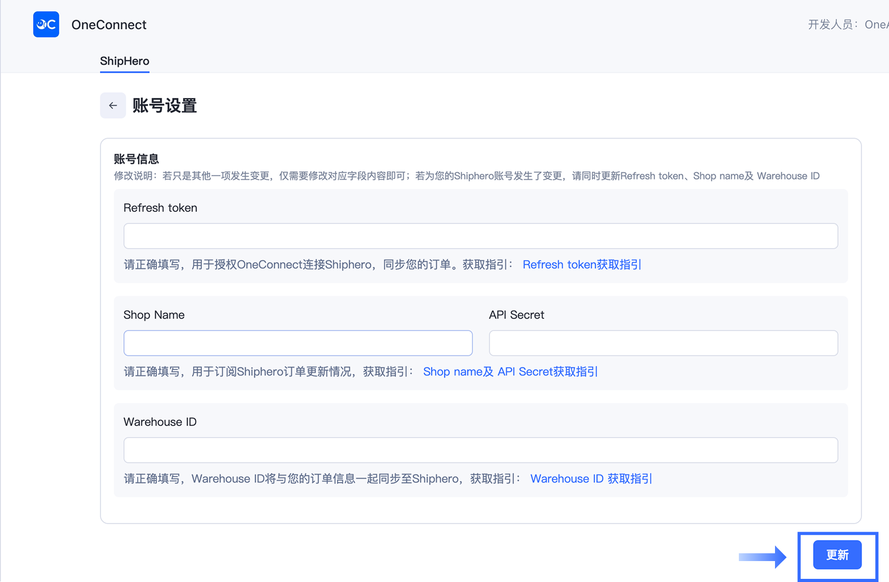Click the Warehouse ID input field
Viewport: 889px width, 582px height.
click(x=481, y=450)
